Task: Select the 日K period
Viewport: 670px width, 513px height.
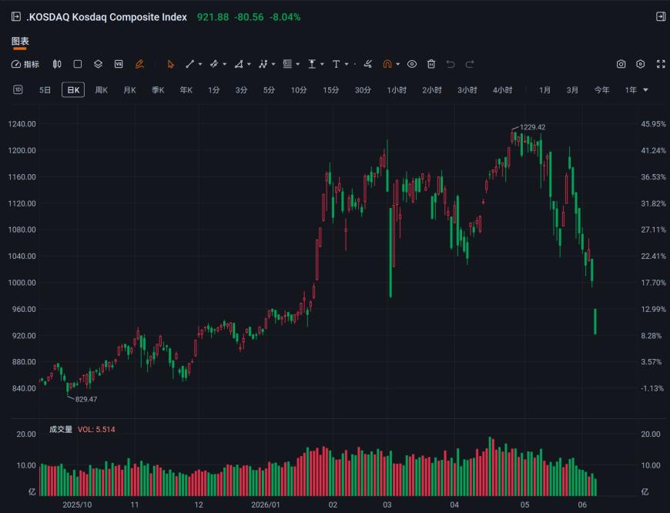Action: point(73,90)
